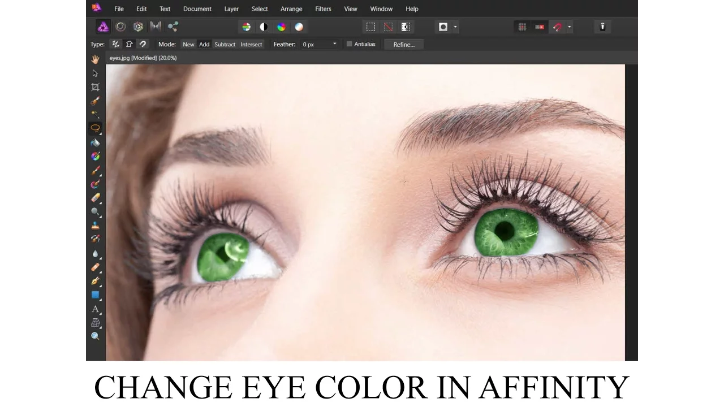This screenshot has width=724, height=407.
Task: Select the Undo Brush tool
Action: [95, 239]
